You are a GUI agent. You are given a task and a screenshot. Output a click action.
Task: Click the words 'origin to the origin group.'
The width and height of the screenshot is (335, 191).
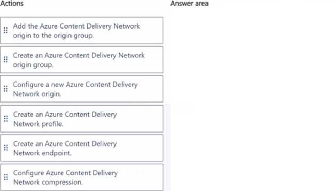[x=53, y=36]
